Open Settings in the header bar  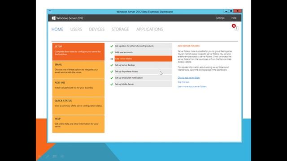220,18
